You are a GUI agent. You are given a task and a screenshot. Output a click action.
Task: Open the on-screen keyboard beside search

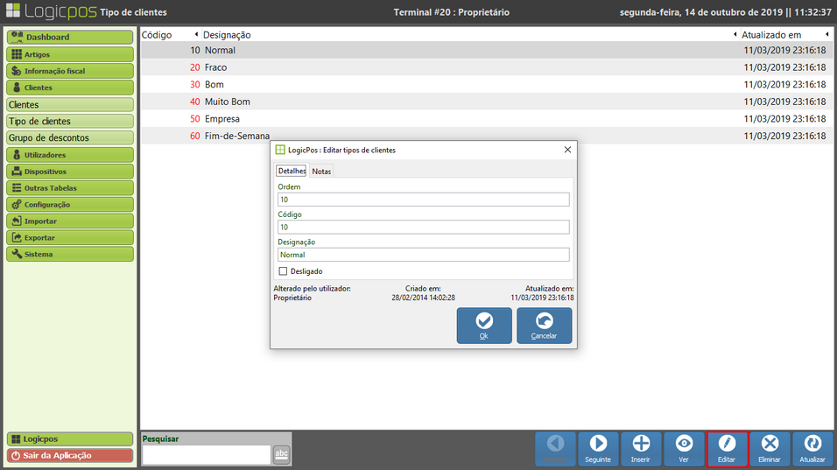281,453
